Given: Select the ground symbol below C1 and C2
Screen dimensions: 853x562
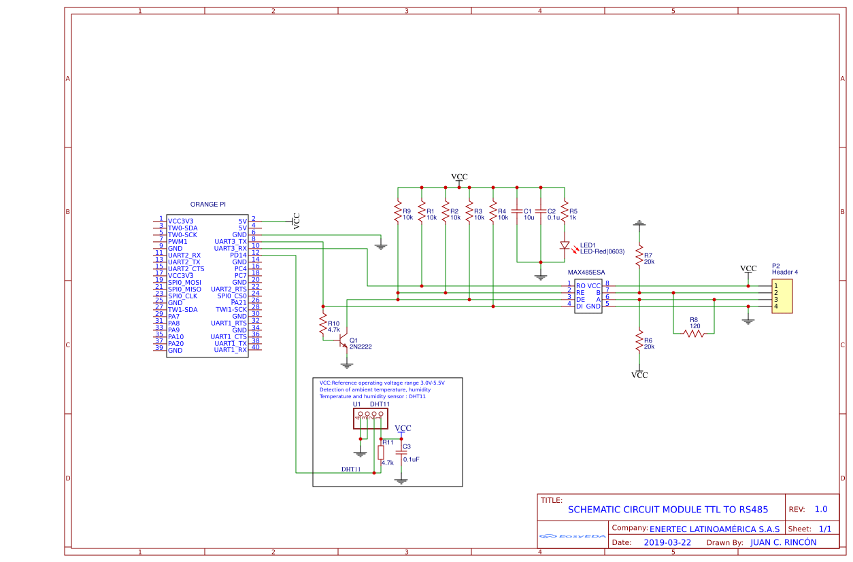Looking at the screenshot, I should pos(541,276).
